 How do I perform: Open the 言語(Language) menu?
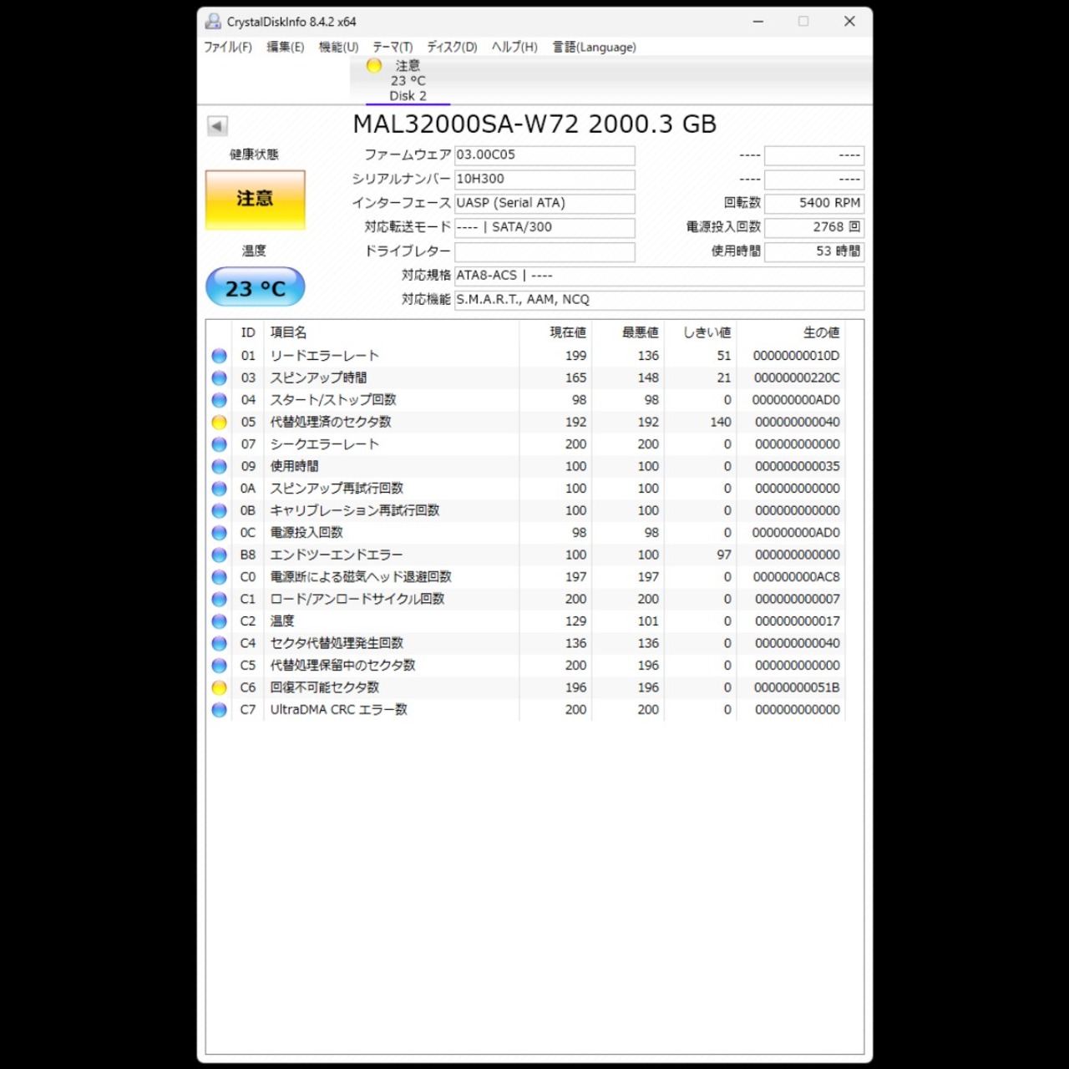[x=594, y=47]
